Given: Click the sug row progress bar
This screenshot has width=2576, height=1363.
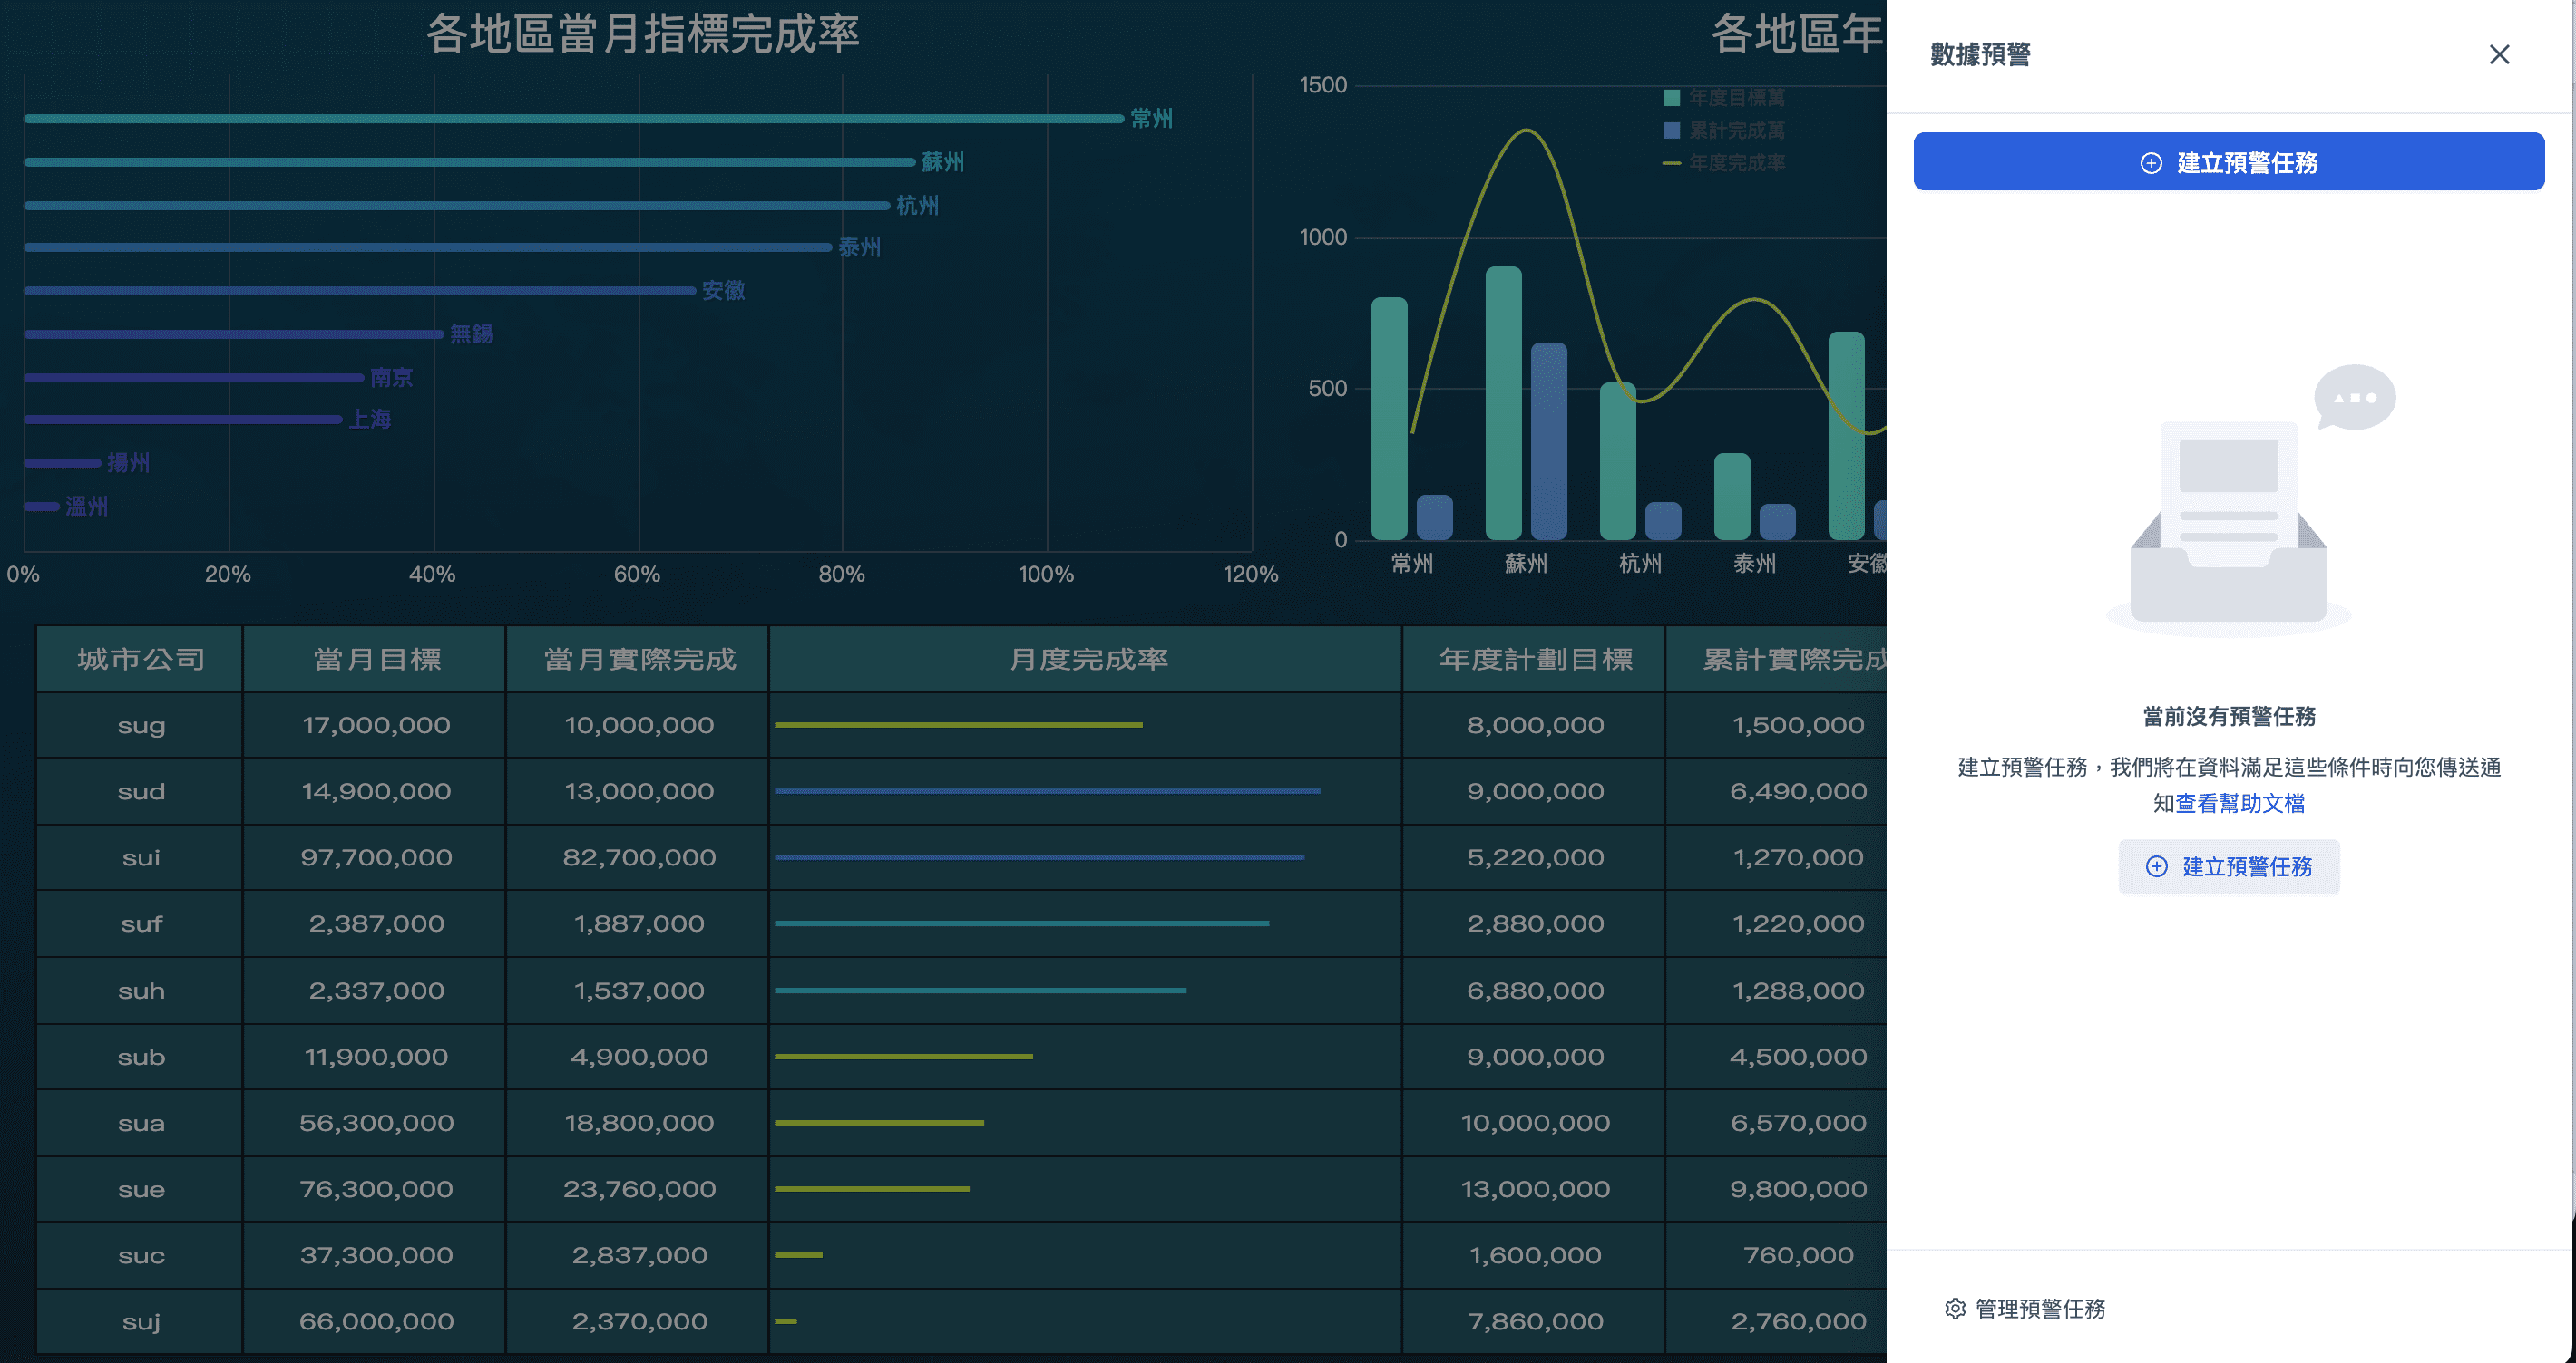Looking at the screenshot, I should point(958,724).
